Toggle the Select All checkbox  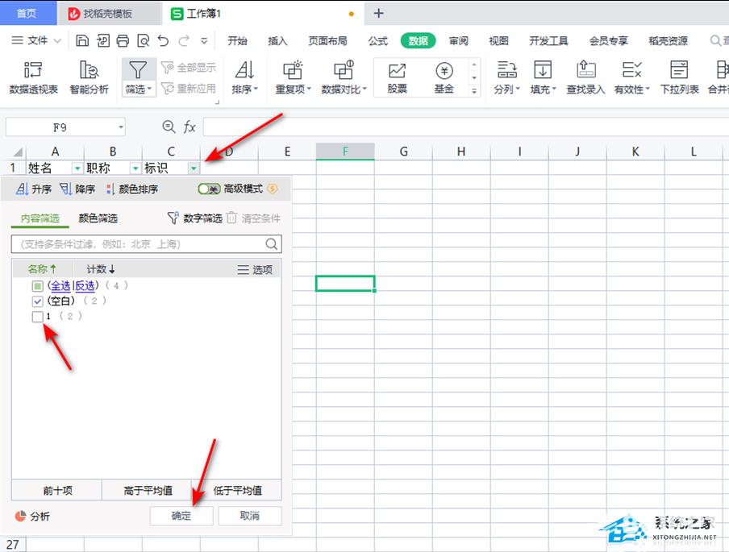[x=38, y=286]
